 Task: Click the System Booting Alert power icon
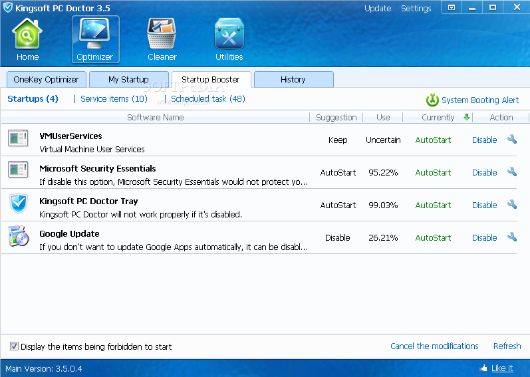(x=432, y=100)
